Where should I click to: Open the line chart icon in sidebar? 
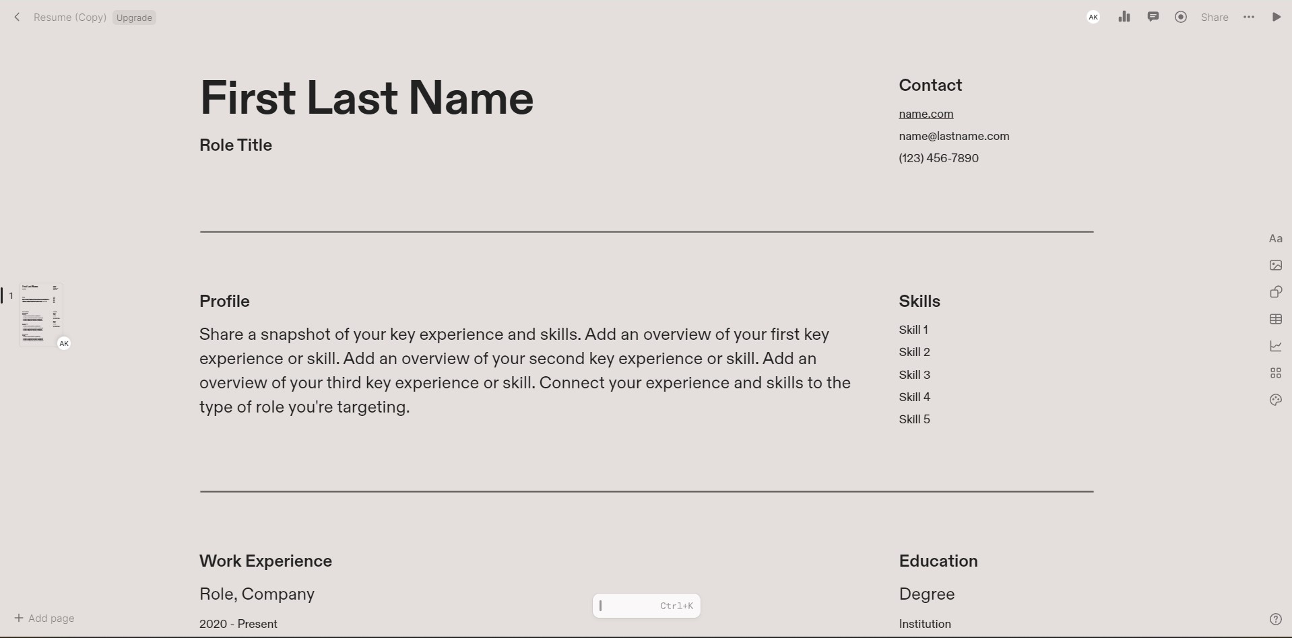[x=1276, y=346]
